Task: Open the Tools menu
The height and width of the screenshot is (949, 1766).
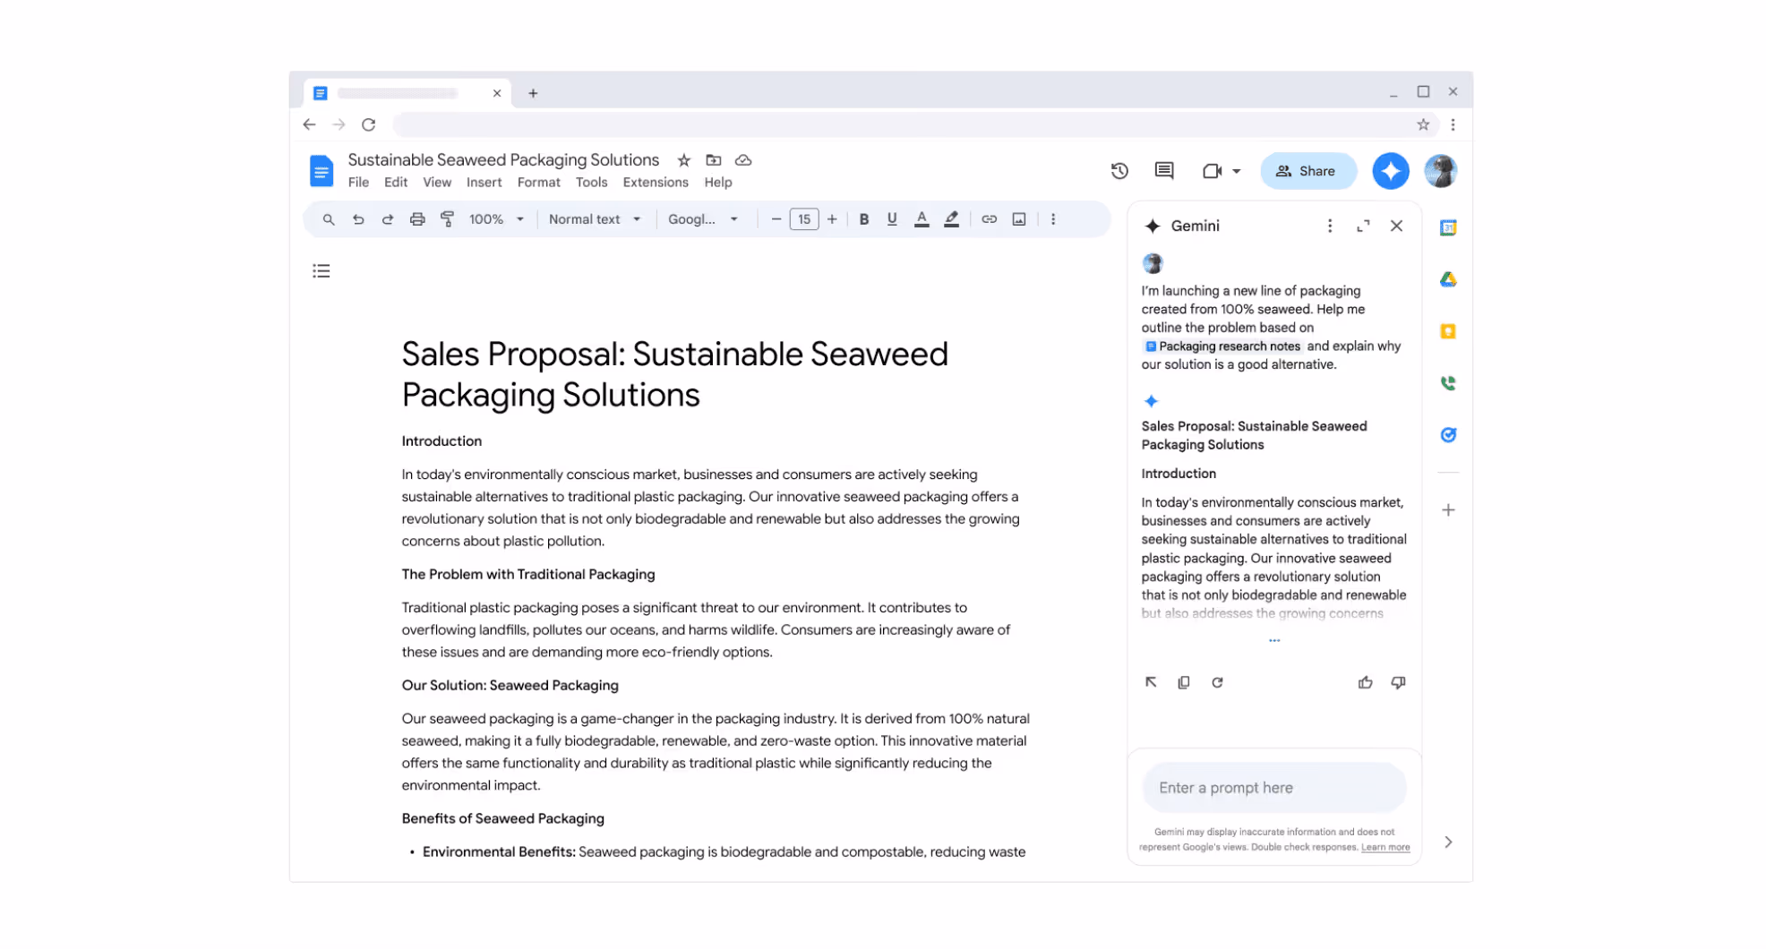Action: 591,183
